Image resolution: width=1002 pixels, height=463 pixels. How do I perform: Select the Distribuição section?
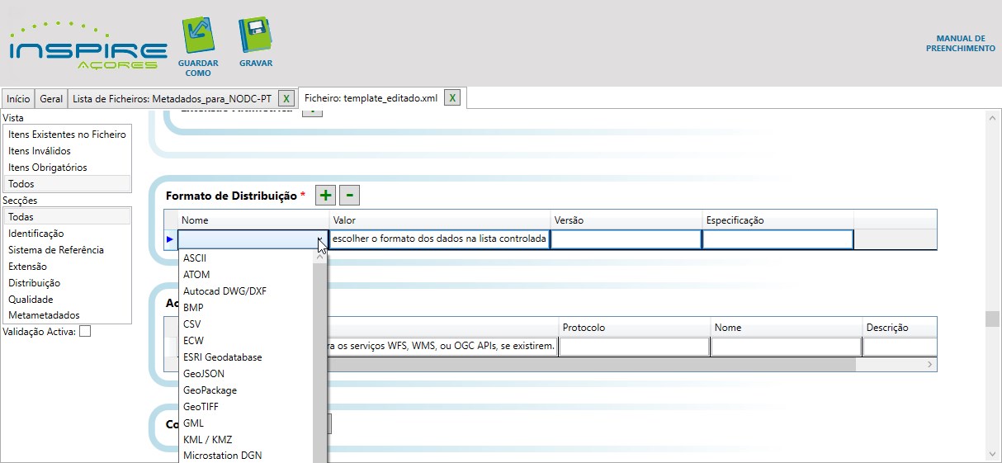(34, 283)
